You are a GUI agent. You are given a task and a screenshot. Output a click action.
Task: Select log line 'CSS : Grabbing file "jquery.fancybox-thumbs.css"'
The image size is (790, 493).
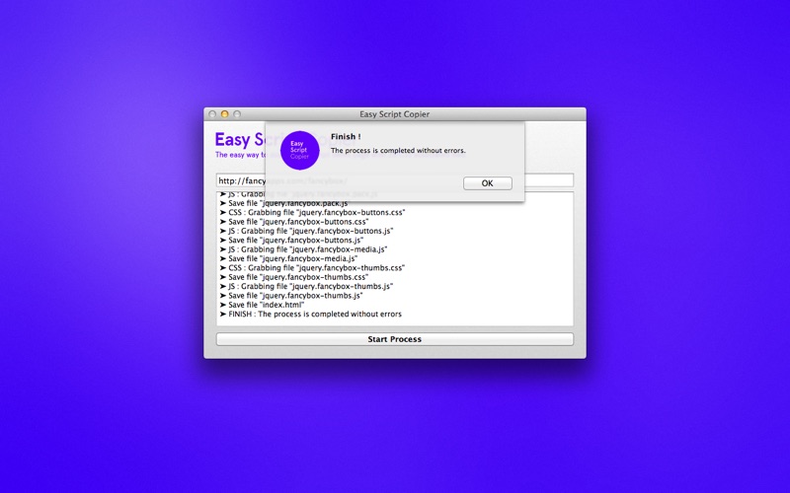point(312,267)
